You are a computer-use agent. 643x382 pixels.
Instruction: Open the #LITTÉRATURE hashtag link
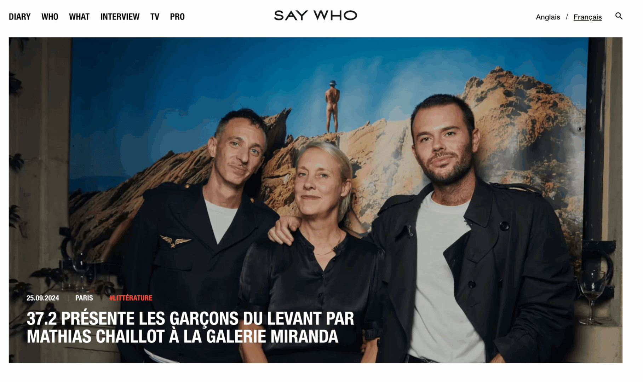tap(131, 298)
